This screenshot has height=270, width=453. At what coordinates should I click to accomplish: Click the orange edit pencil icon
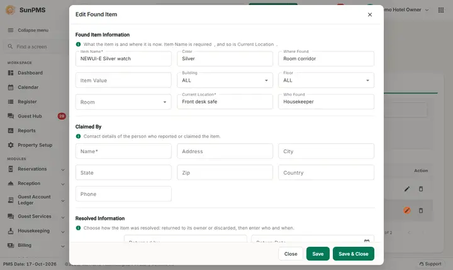pos(407,210)
